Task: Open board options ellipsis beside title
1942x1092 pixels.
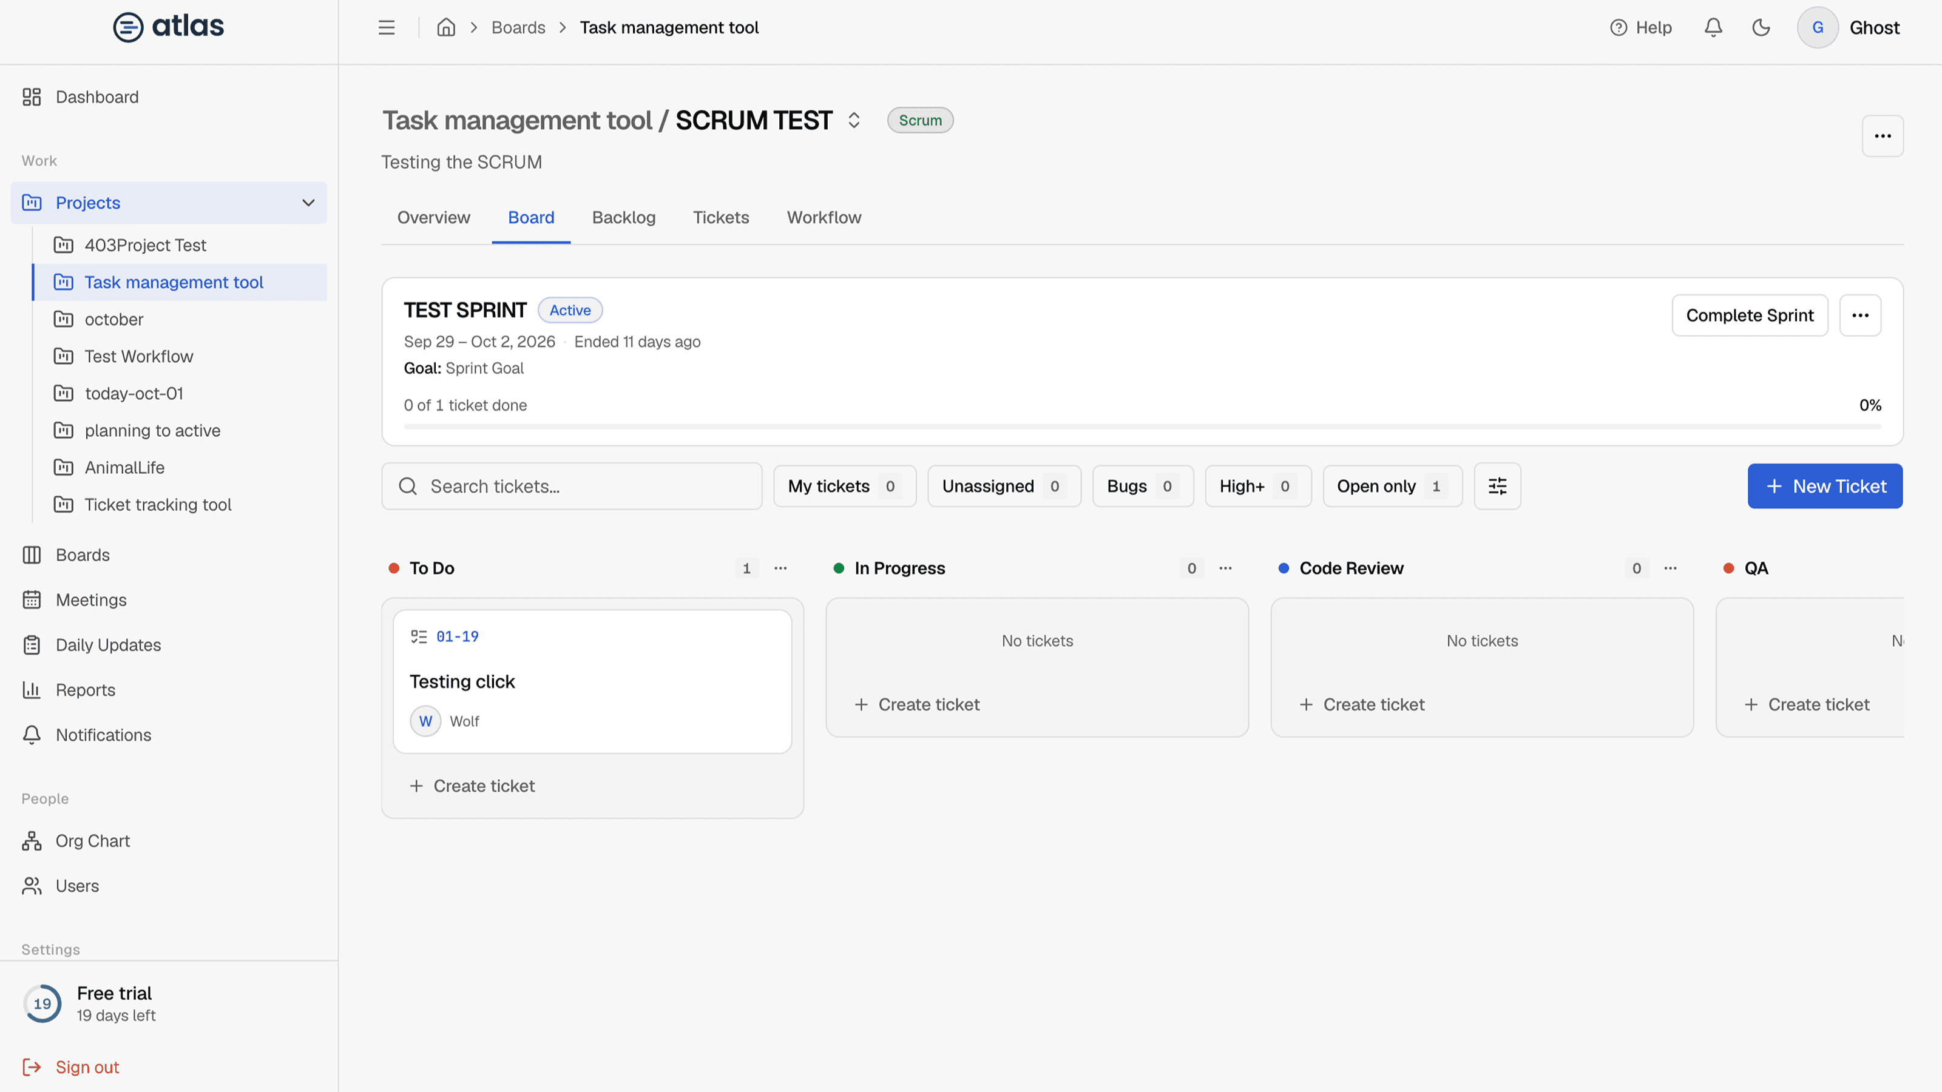Action: (1883, 136)
